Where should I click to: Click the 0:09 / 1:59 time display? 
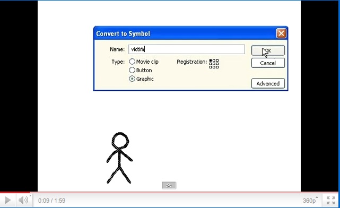pos(52,201)
